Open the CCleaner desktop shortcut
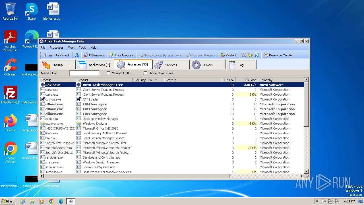Viewport: 364px width, 205px height. tap(10, 67)
